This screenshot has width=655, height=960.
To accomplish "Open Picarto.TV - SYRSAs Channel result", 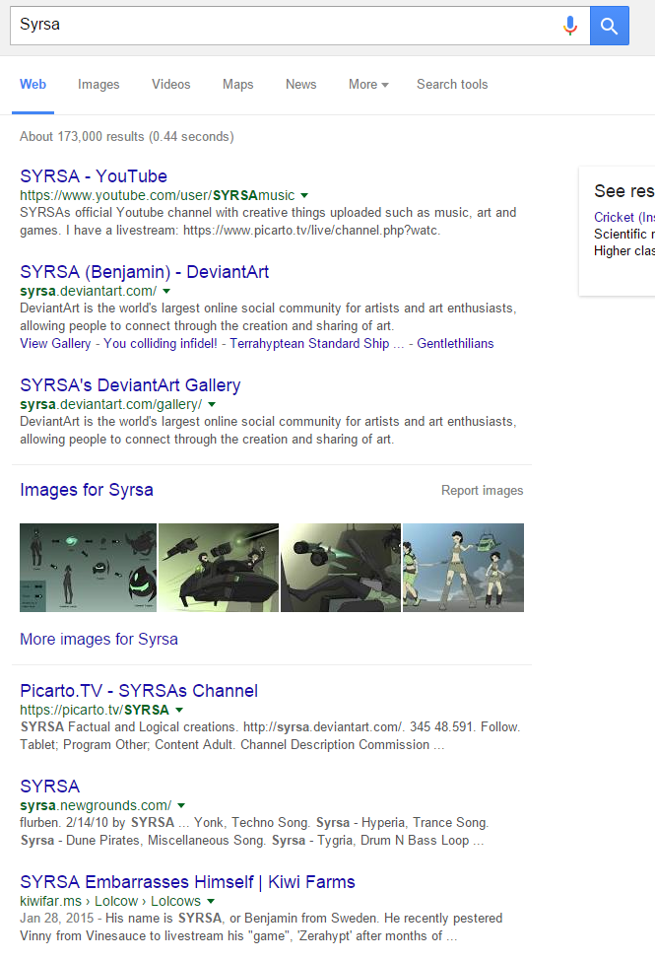I will pos(139,691).
